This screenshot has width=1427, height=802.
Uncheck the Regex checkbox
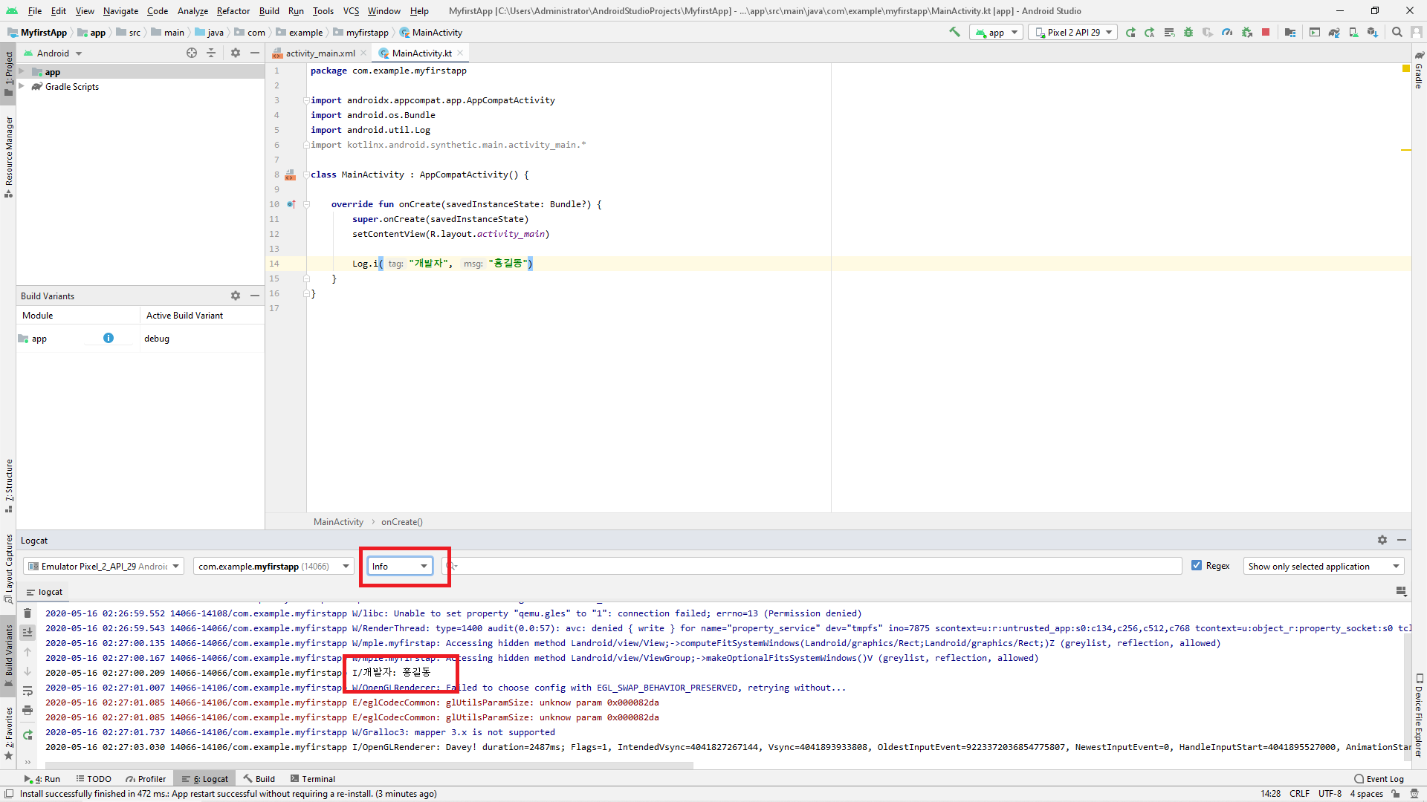[1197, 566]
